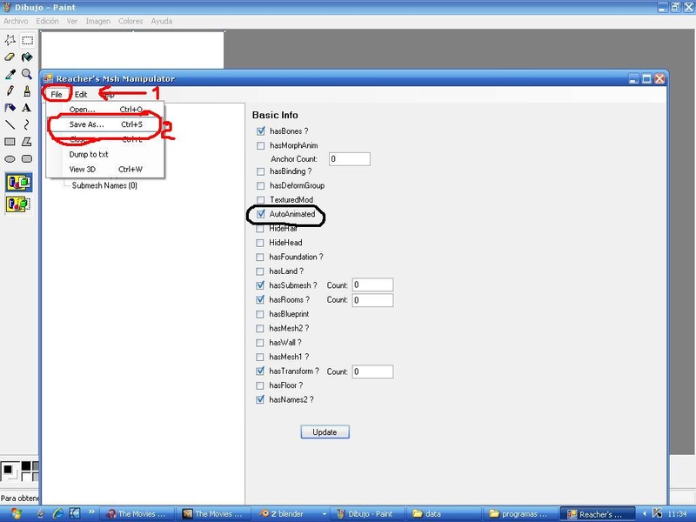Click the hasRooms Count field
Screen dimensions: 696x522
coord(372,300)
